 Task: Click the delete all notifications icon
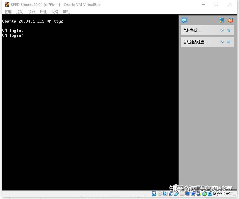(x=230, y=20)
